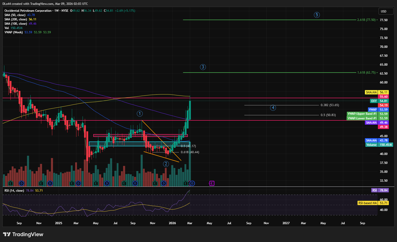Click the VWAP:Lower Band #1 label
Image resolution: width=397 pixels, height=242 pixels.
368,118
